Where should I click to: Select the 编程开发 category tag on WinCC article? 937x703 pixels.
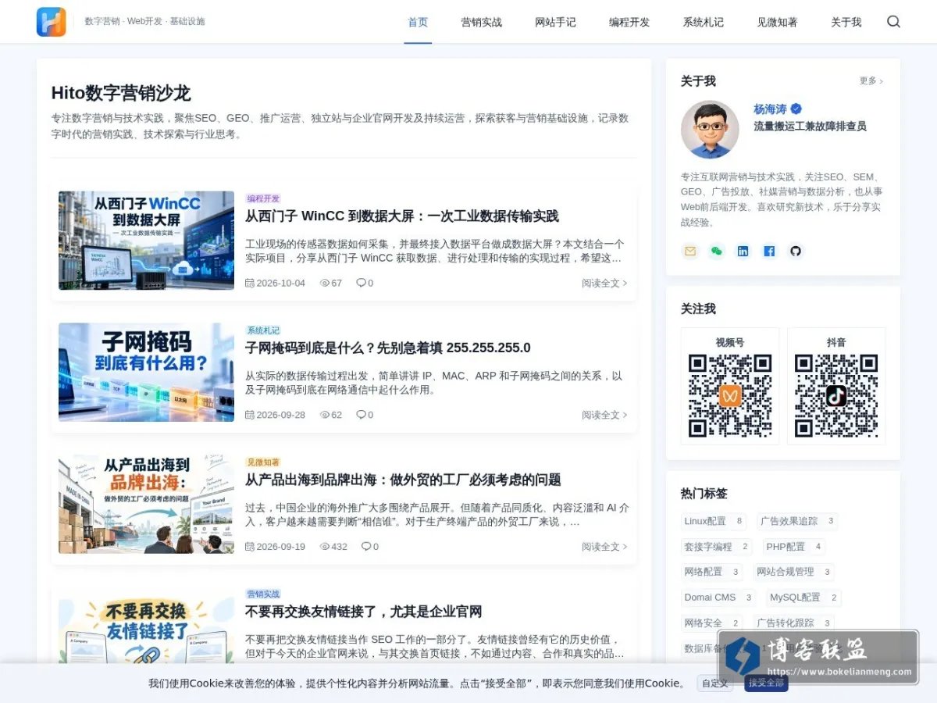point(263,198)
